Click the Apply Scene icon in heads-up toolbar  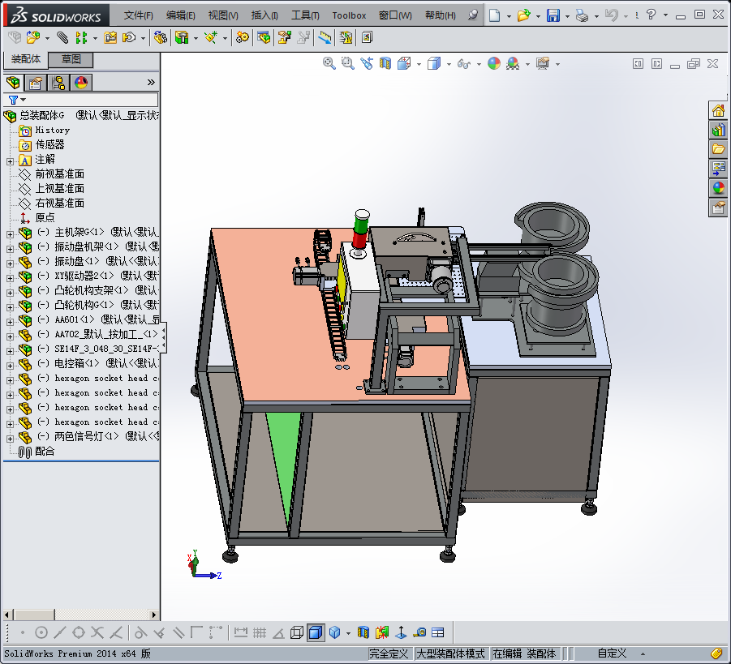[x=513, y=63]
